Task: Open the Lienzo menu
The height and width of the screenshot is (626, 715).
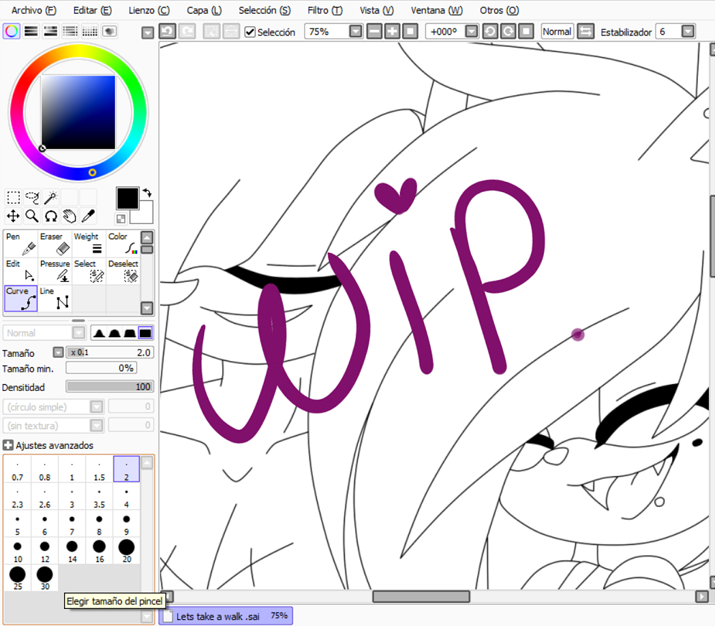Action: [149, 10]
